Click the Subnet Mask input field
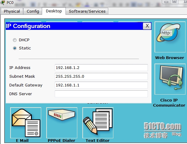This screenshot has width=187, height=144. coord(101,76)
